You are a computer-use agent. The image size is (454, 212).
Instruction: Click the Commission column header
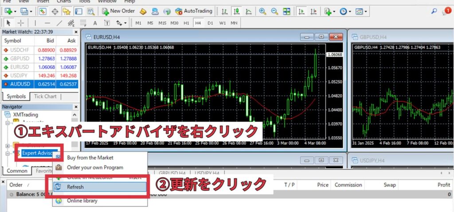(348, 185)
